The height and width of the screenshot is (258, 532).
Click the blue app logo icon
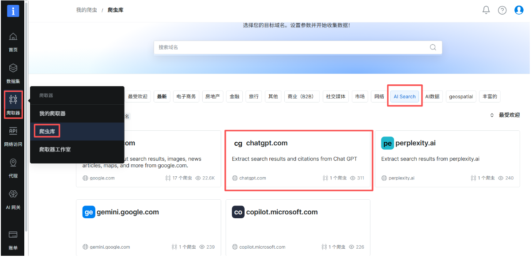[13, 11]
